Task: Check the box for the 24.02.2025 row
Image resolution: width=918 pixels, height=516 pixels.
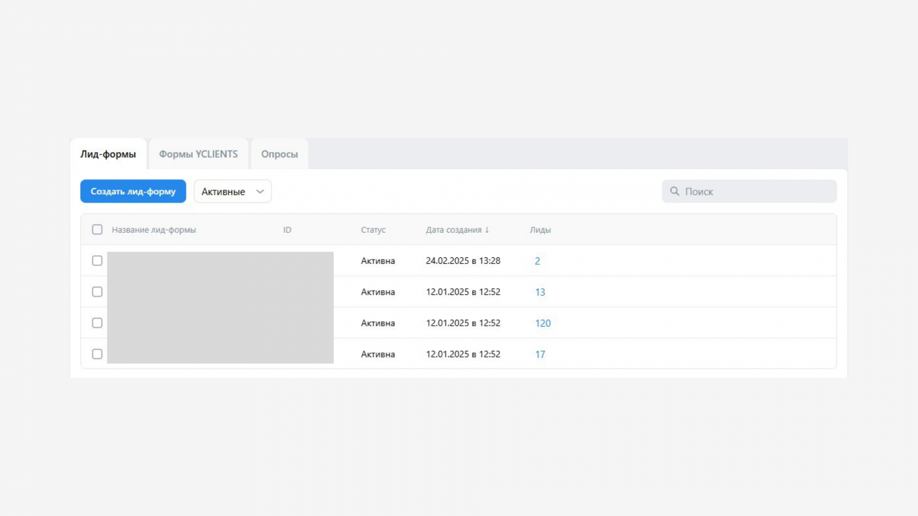Action: click(97, 261)
